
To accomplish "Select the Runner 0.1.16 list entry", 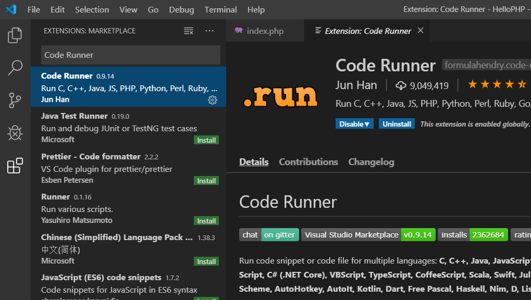I will (128, 208).
